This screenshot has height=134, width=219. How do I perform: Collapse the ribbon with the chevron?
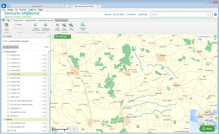click(x=216, y=20)
